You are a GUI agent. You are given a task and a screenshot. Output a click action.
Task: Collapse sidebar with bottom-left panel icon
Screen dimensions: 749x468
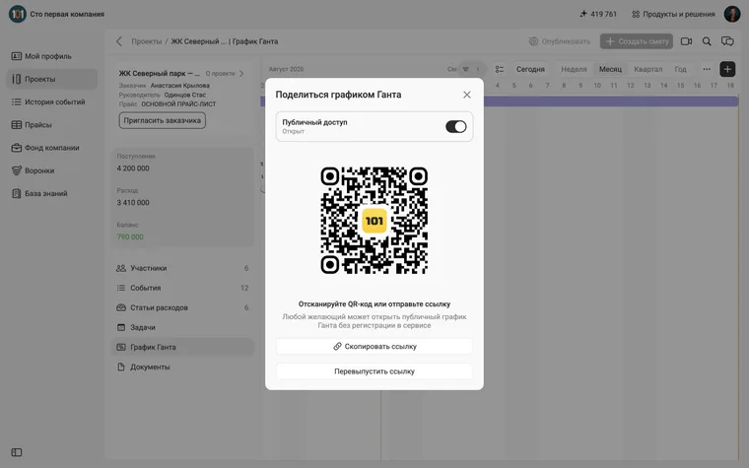point(17,452)
